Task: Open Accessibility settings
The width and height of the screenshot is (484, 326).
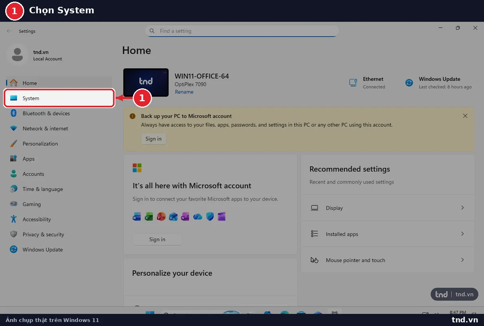Action: (59, 219)
